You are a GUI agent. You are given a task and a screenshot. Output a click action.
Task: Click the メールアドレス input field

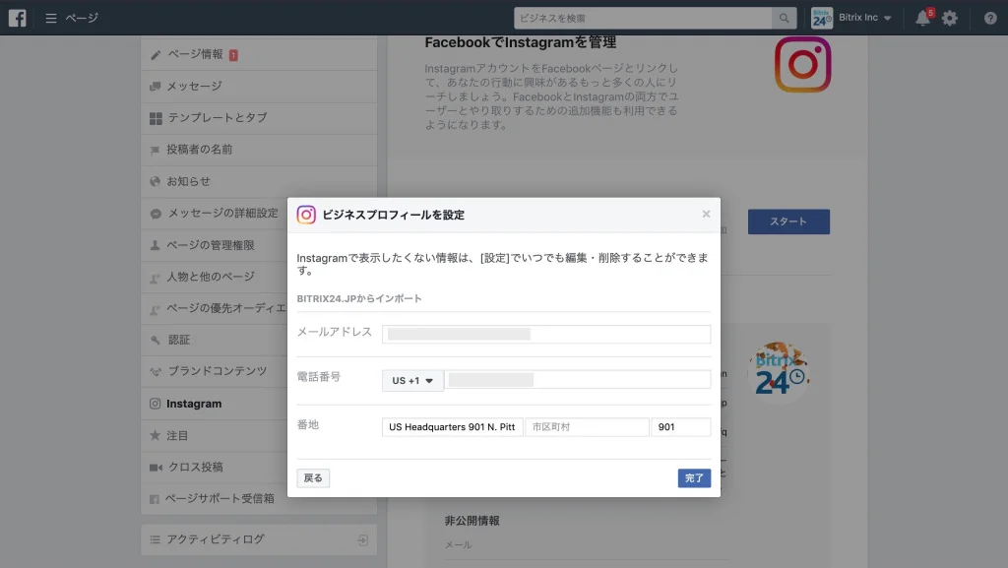click(x=546, y=334)
